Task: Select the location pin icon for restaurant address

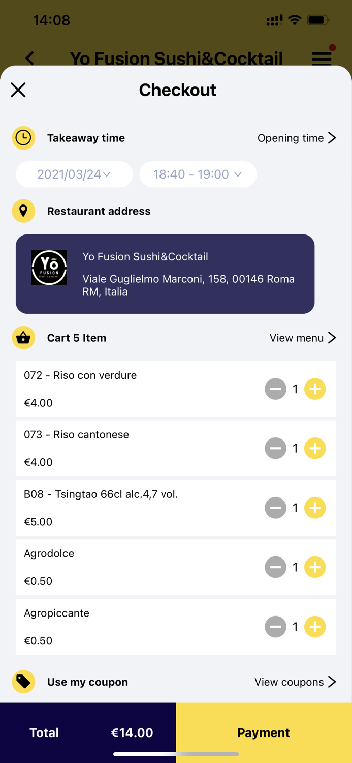Action: [x=23, y=211]
